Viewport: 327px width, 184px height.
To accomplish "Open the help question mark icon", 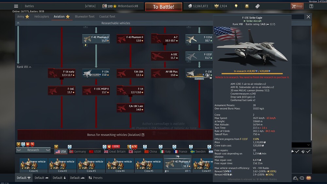I will 311,6.
